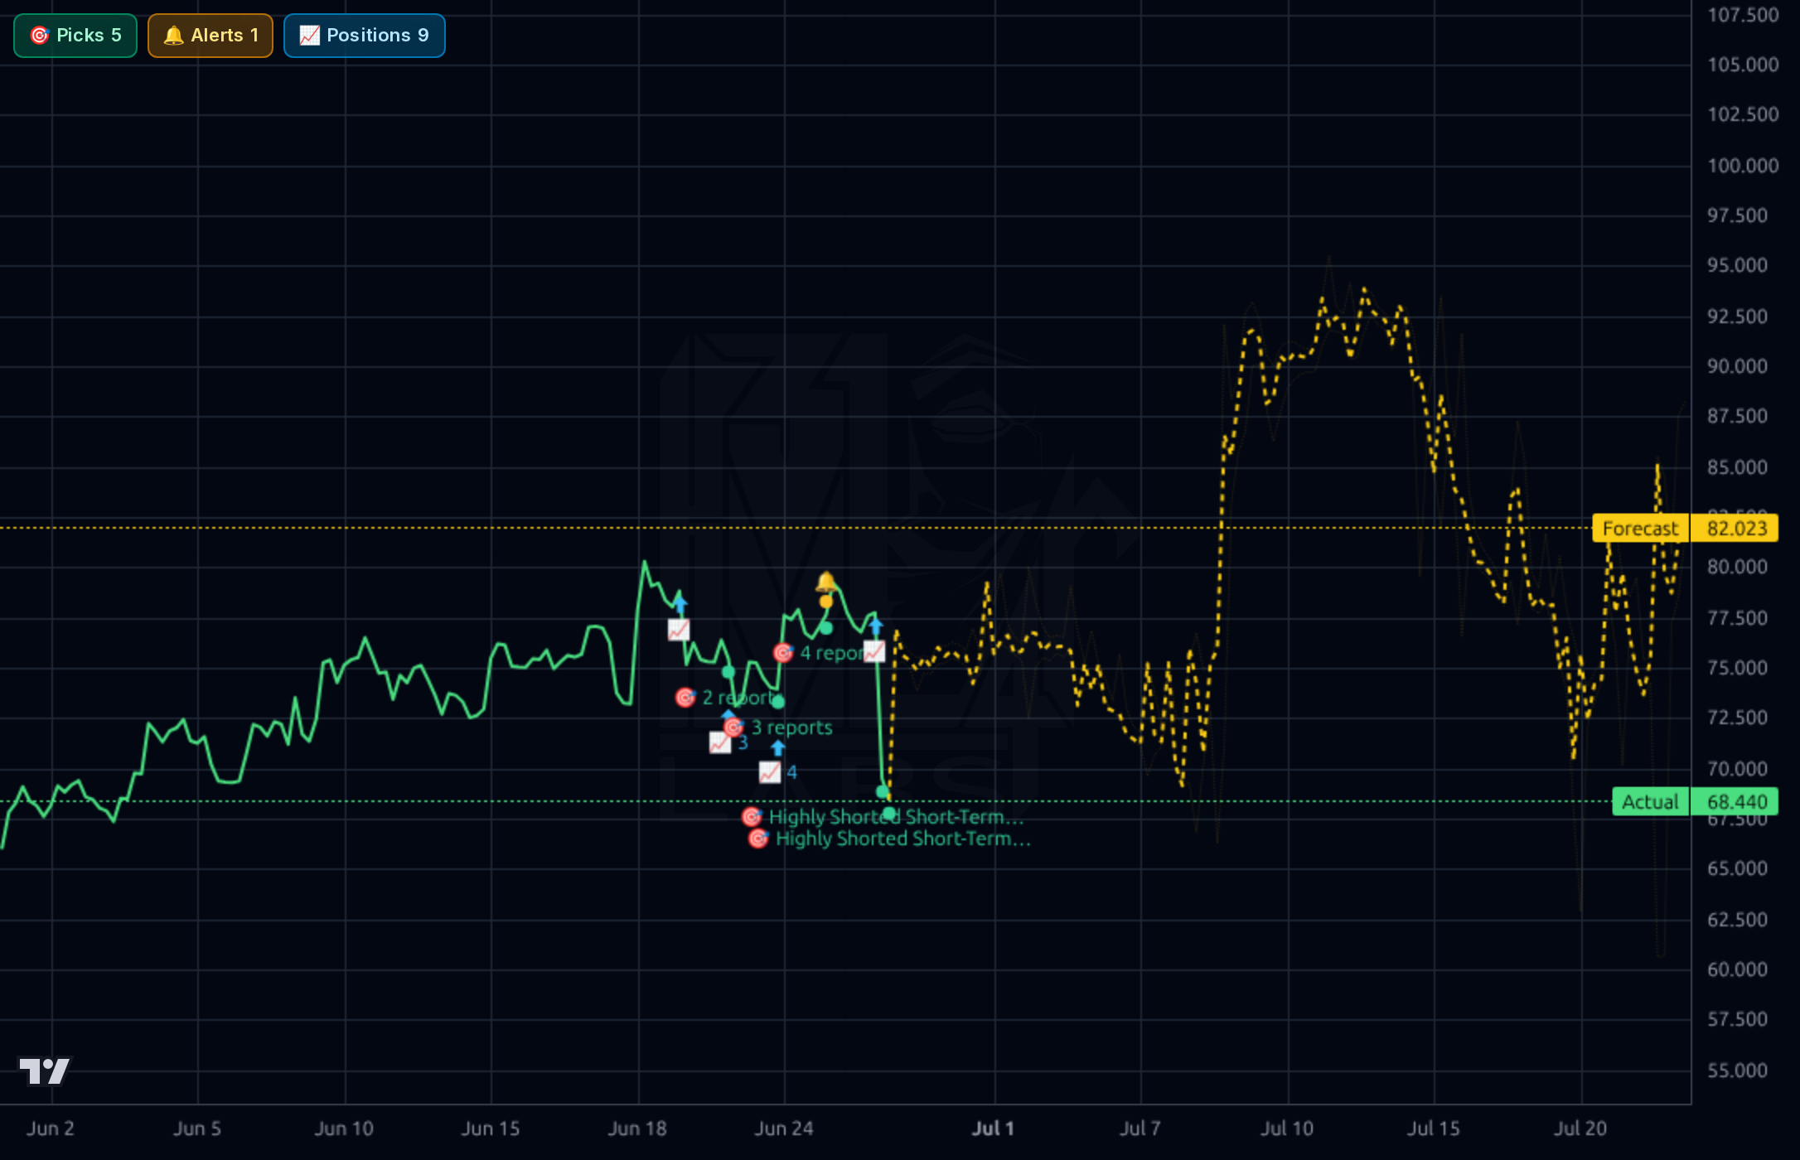Viewport: 1800px width, 1160px height.
Task: Click the Jul 15 date label
Action: tap(1434, 1129)
